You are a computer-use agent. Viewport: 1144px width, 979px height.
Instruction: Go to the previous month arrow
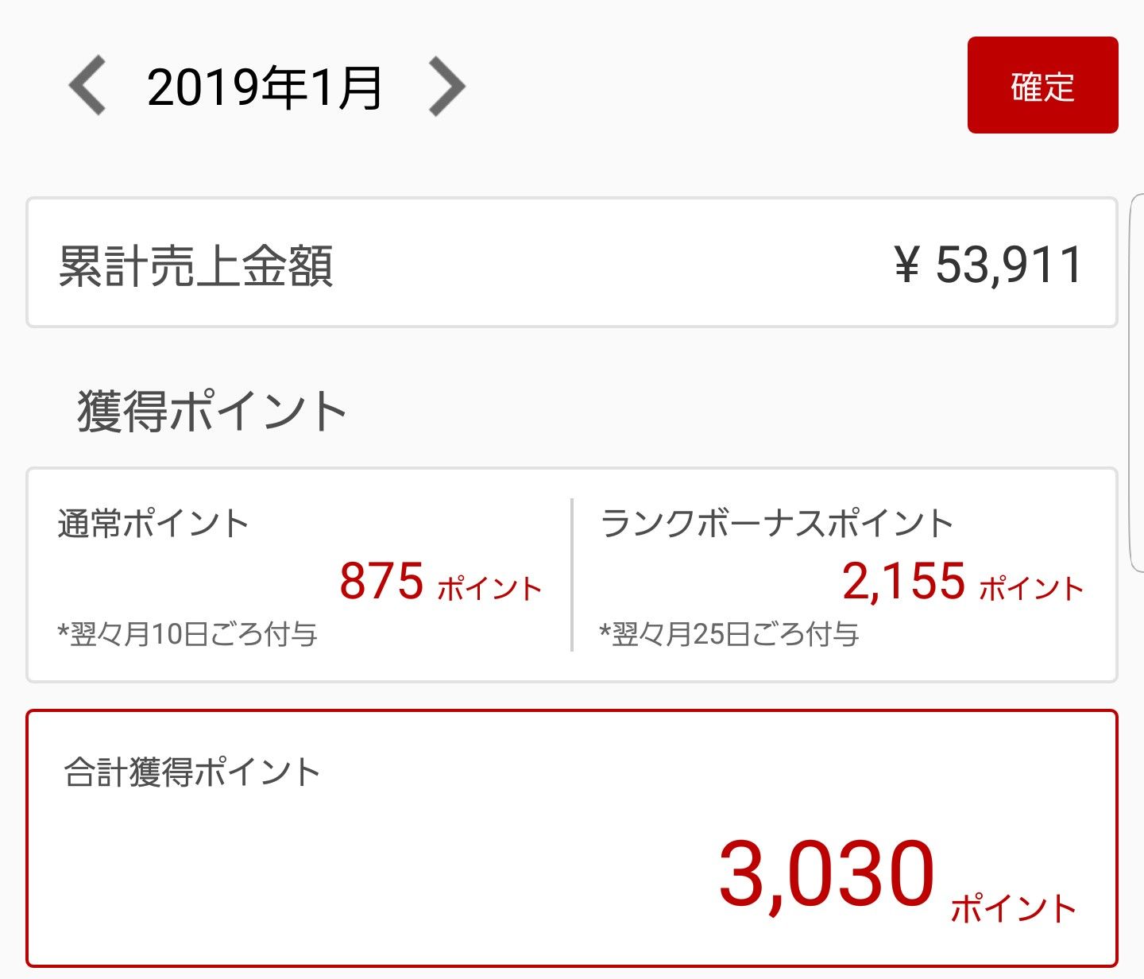[88, 86]
